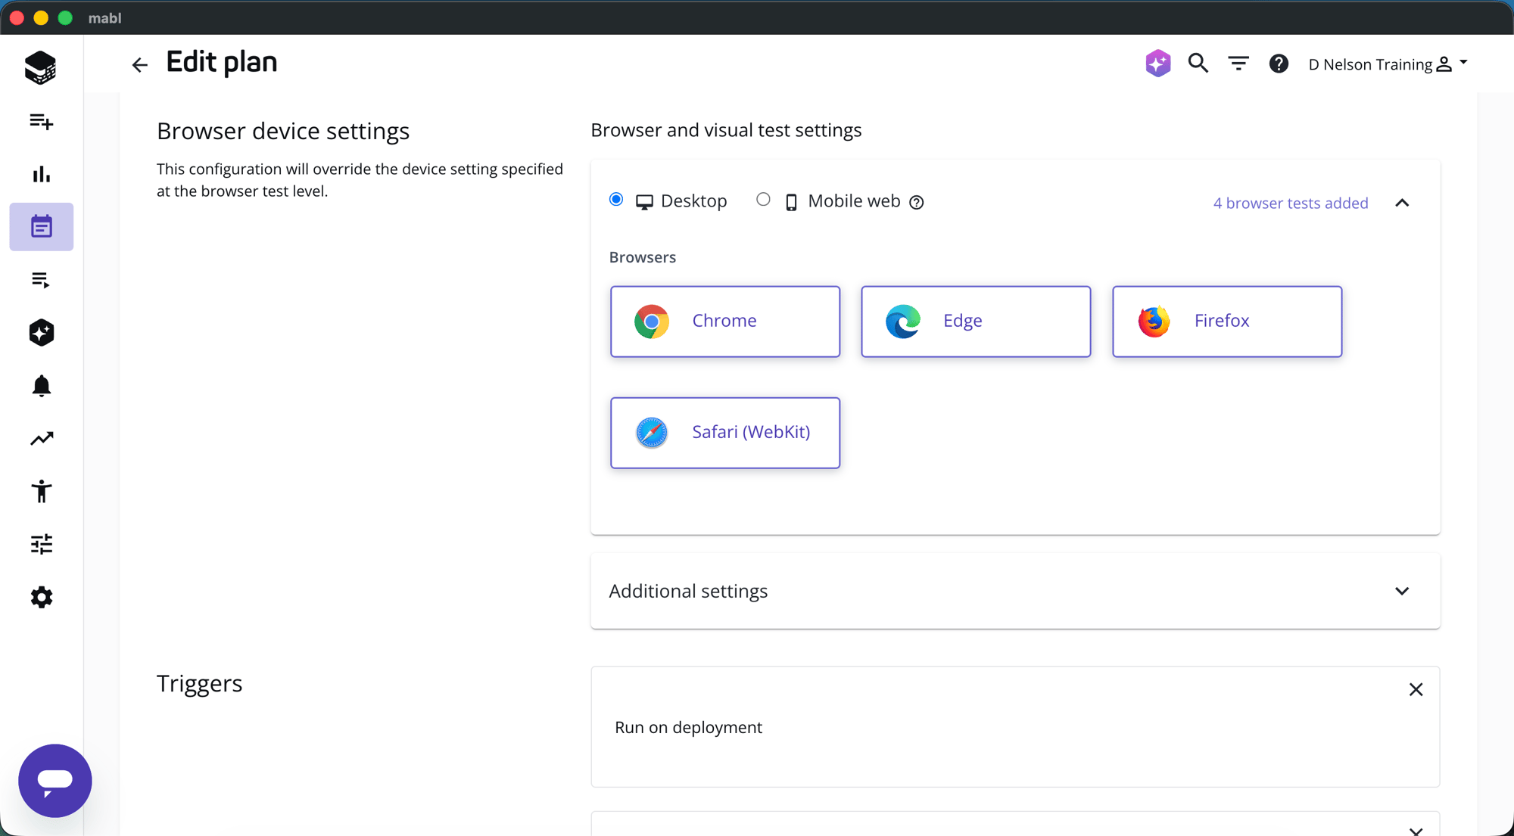Select the Mobile web radio button
This screenshot has height=836, width=1514.
763,199
